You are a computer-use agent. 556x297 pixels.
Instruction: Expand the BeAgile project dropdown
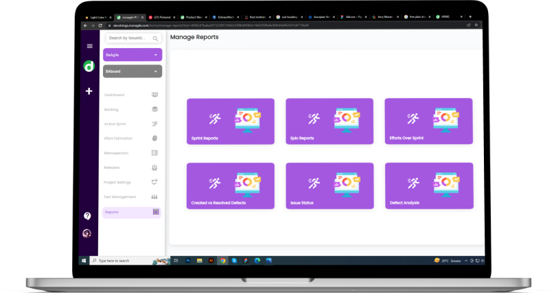pos(132,55)
